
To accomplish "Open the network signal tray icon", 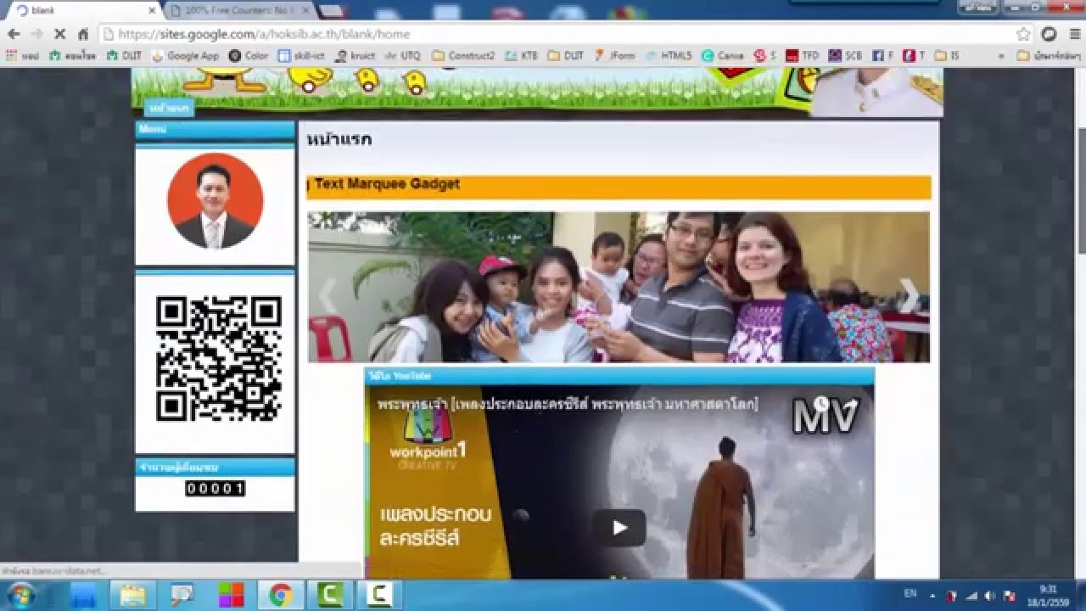I will 971,596.
